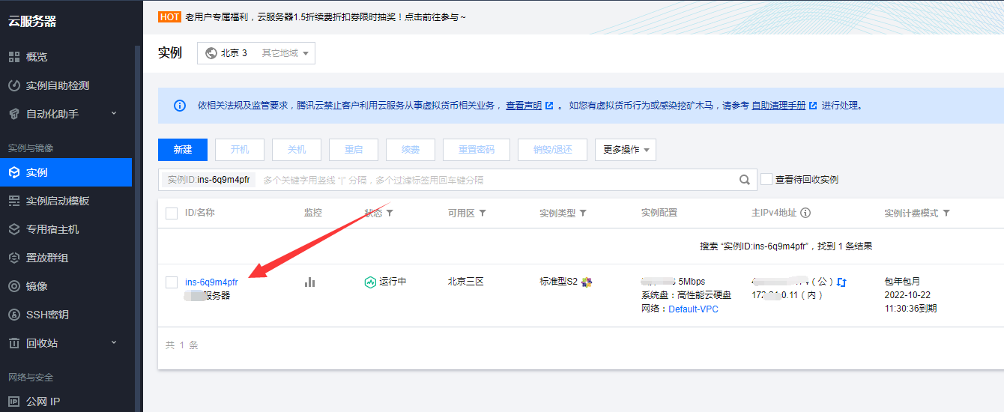Open the 概览 overview icon in the sidebar

click(x=13, y=57)
